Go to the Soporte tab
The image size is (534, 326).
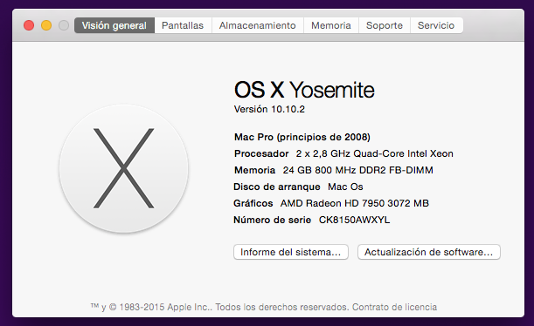pyautogui.click(x=385, y=25)
